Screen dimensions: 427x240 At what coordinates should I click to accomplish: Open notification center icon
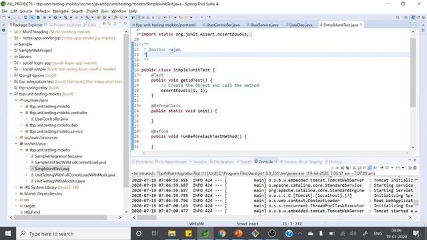[x=416, y=233]
